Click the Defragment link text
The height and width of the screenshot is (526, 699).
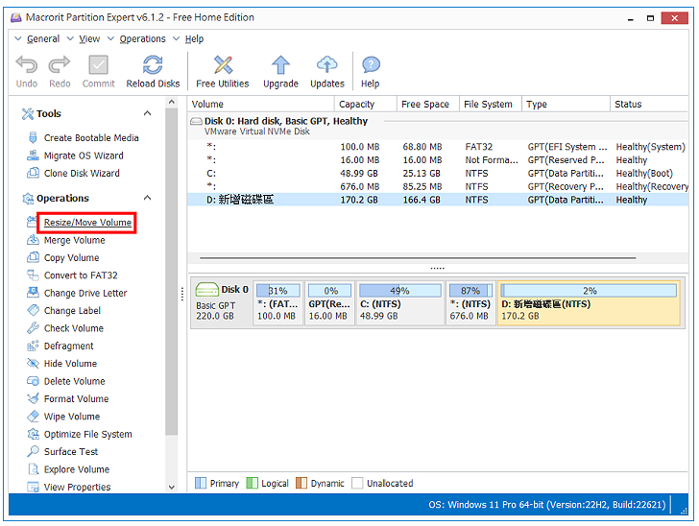pyautogui.click(x=69, y=346)
